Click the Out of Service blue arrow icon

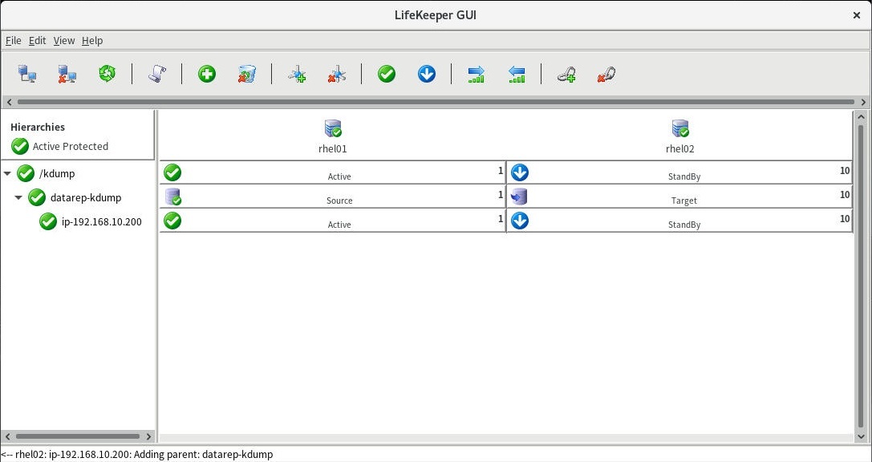click(x=427, y=75)
